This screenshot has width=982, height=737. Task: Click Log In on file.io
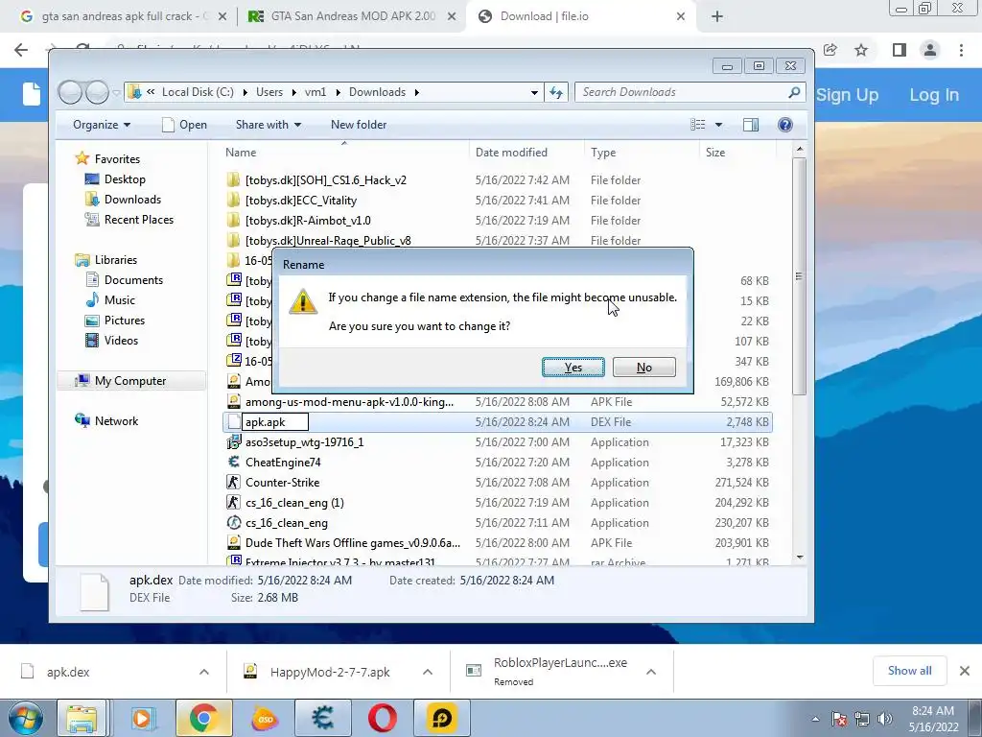pos(934,95)
